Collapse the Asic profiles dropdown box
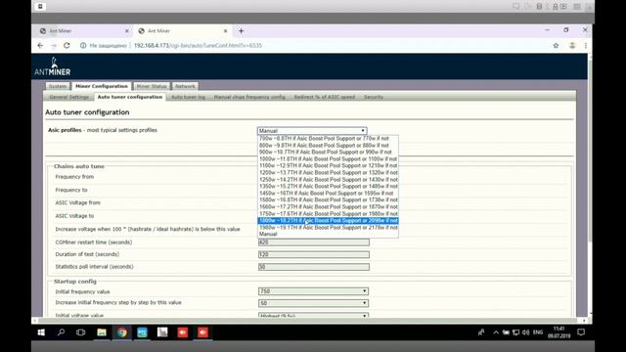Screen dimensions: 626x352 tap(312, 130)
